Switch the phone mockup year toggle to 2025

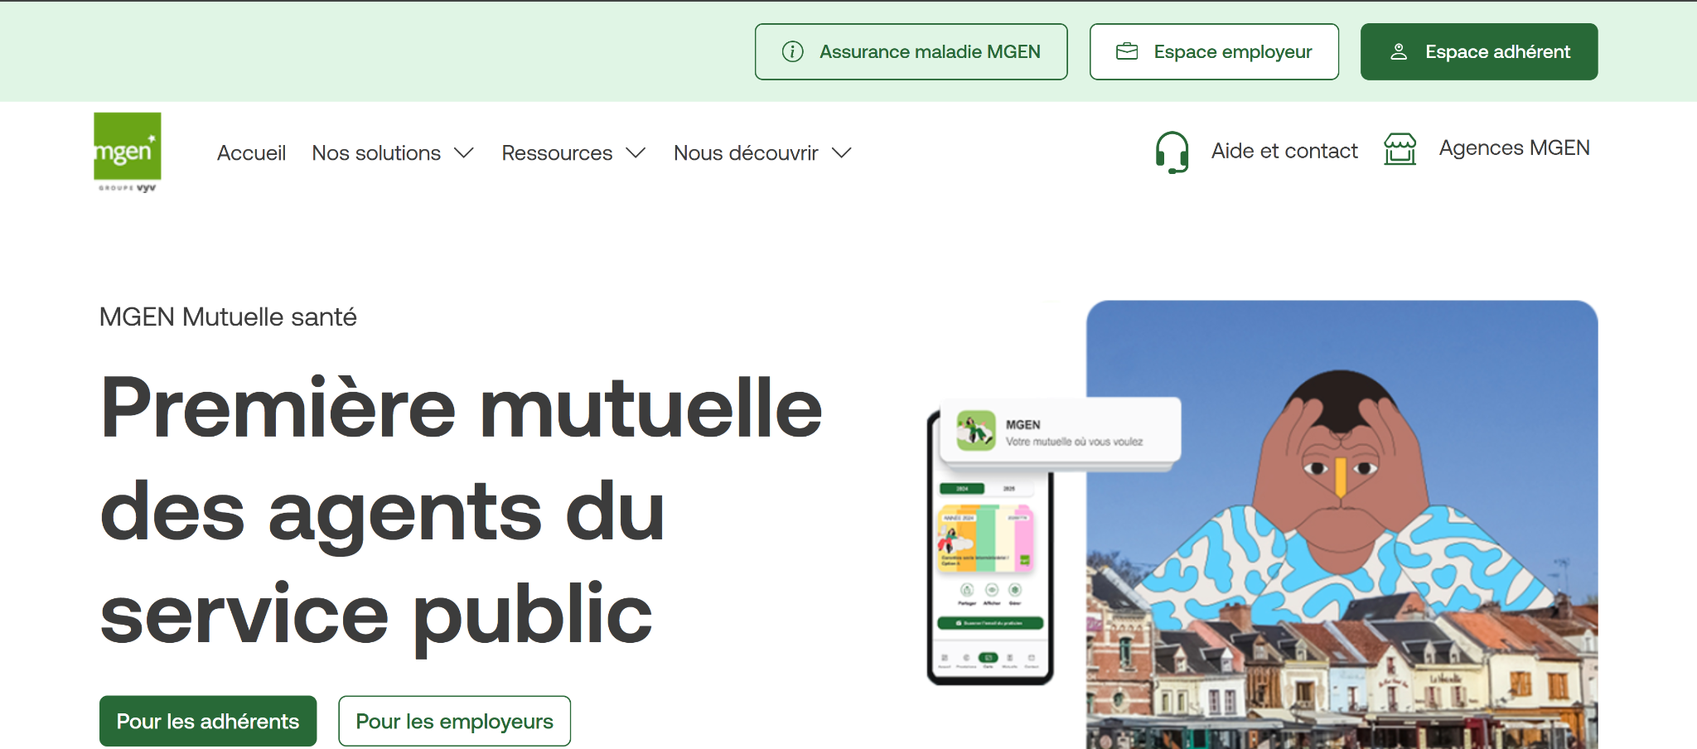coord(1008,489)
